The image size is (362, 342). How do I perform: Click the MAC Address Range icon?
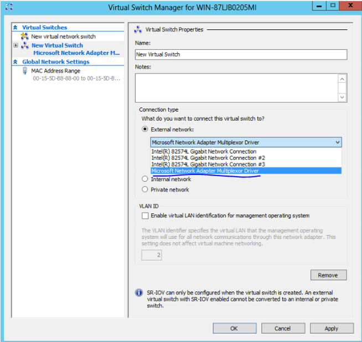25,70
